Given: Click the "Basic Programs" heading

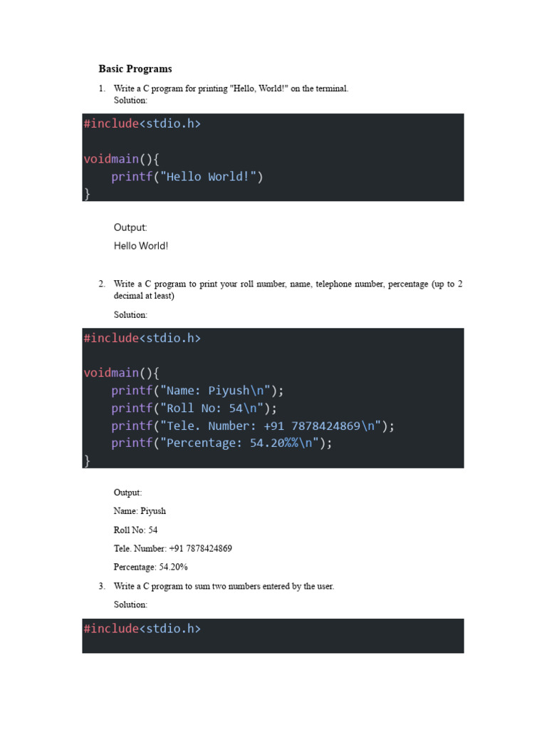Looking at the screenshot, I should [x=135, y=69].
